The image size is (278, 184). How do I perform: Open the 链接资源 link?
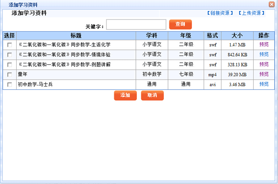coord(220,13)
